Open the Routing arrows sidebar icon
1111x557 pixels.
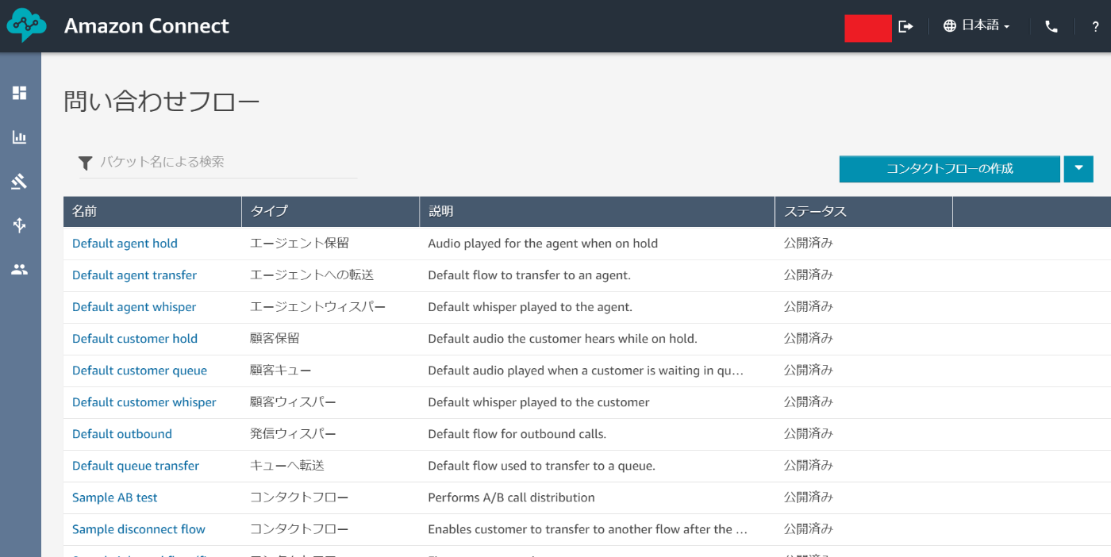point(20,225)
